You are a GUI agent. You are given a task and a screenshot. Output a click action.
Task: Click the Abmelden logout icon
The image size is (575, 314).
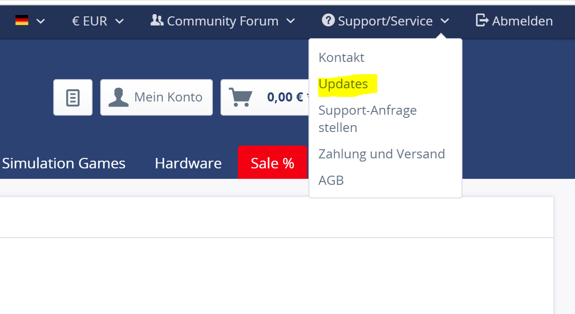point(482,20)
